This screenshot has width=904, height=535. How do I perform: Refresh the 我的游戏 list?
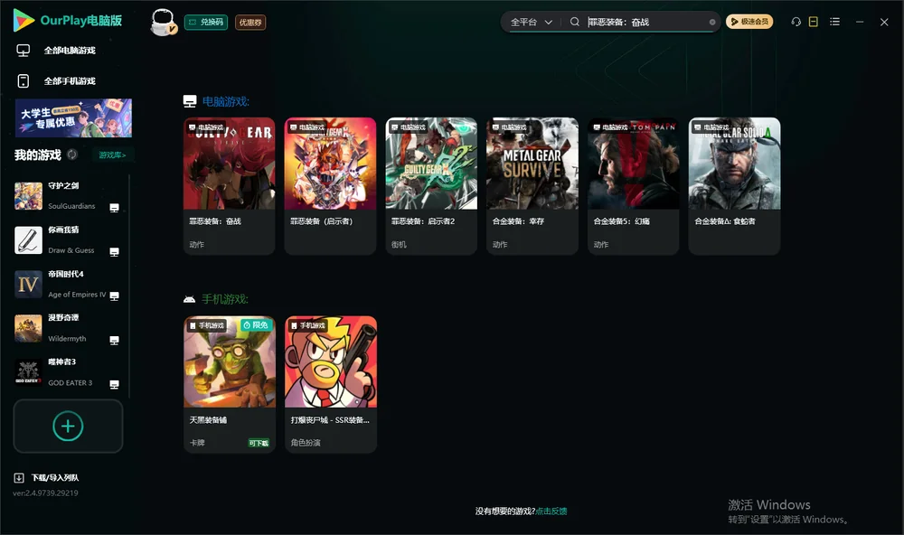pyautogui.click(x=72, y=155)
